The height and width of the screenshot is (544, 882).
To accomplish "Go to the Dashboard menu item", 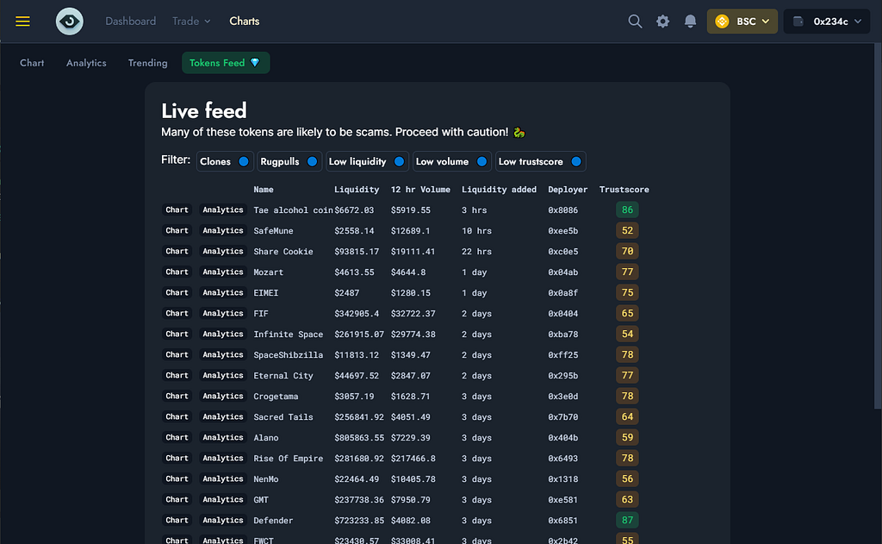I will coord(131,22).
